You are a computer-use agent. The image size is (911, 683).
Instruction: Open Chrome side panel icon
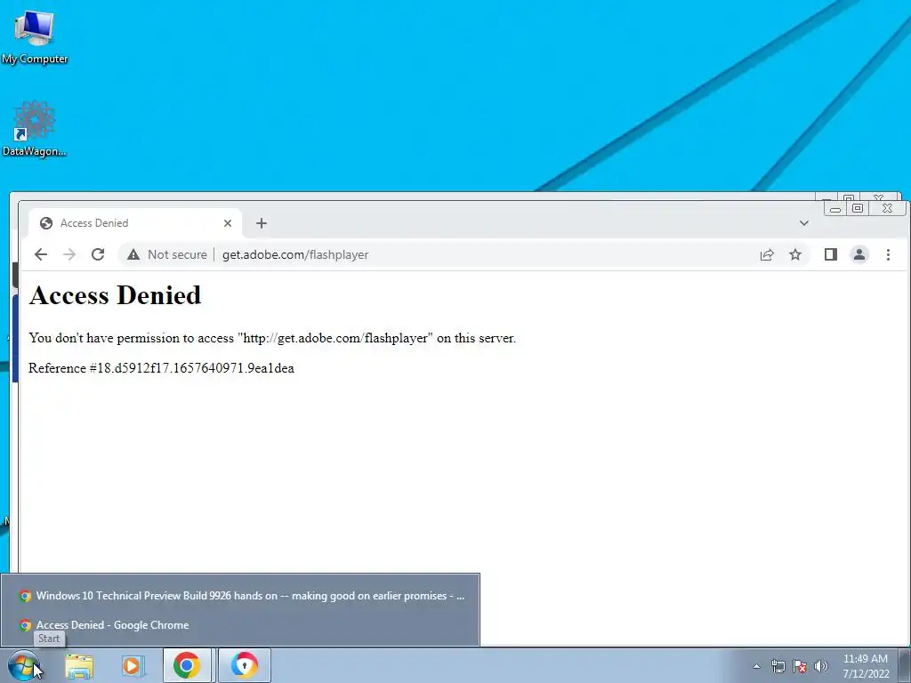click(x=831, y=254)
